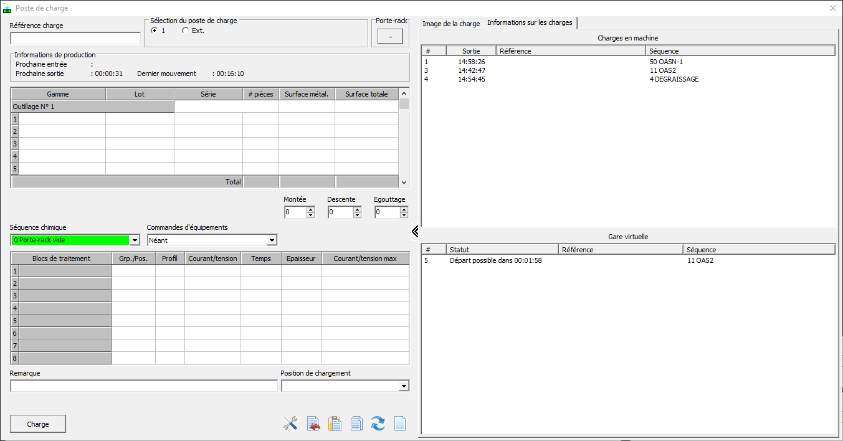This screenshot has height=441, width=843.
Task: Open the Position de chargement dropdown
Action: click(404, 386)
